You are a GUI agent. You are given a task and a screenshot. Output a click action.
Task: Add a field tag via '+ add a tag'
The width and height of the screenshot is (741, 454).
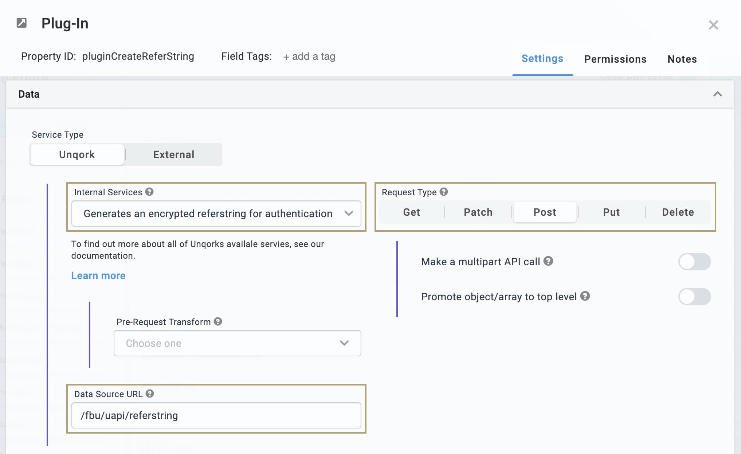tap(309, 56)
